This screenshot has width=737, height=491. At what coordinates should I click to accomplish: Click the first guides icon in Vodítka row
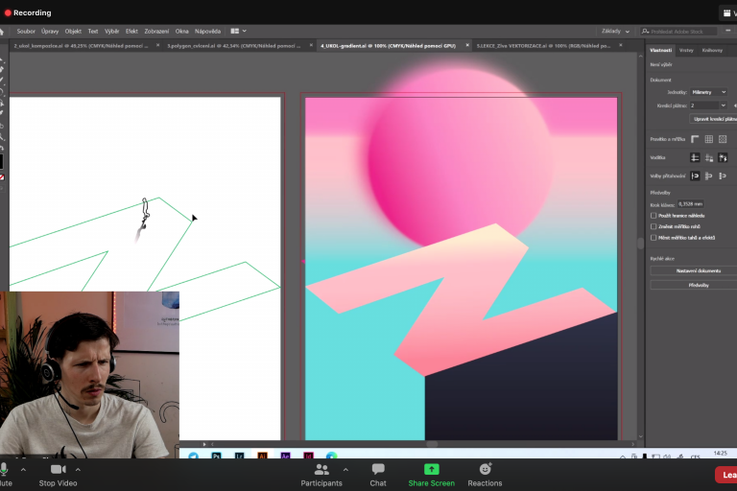(x=695, y=157)
